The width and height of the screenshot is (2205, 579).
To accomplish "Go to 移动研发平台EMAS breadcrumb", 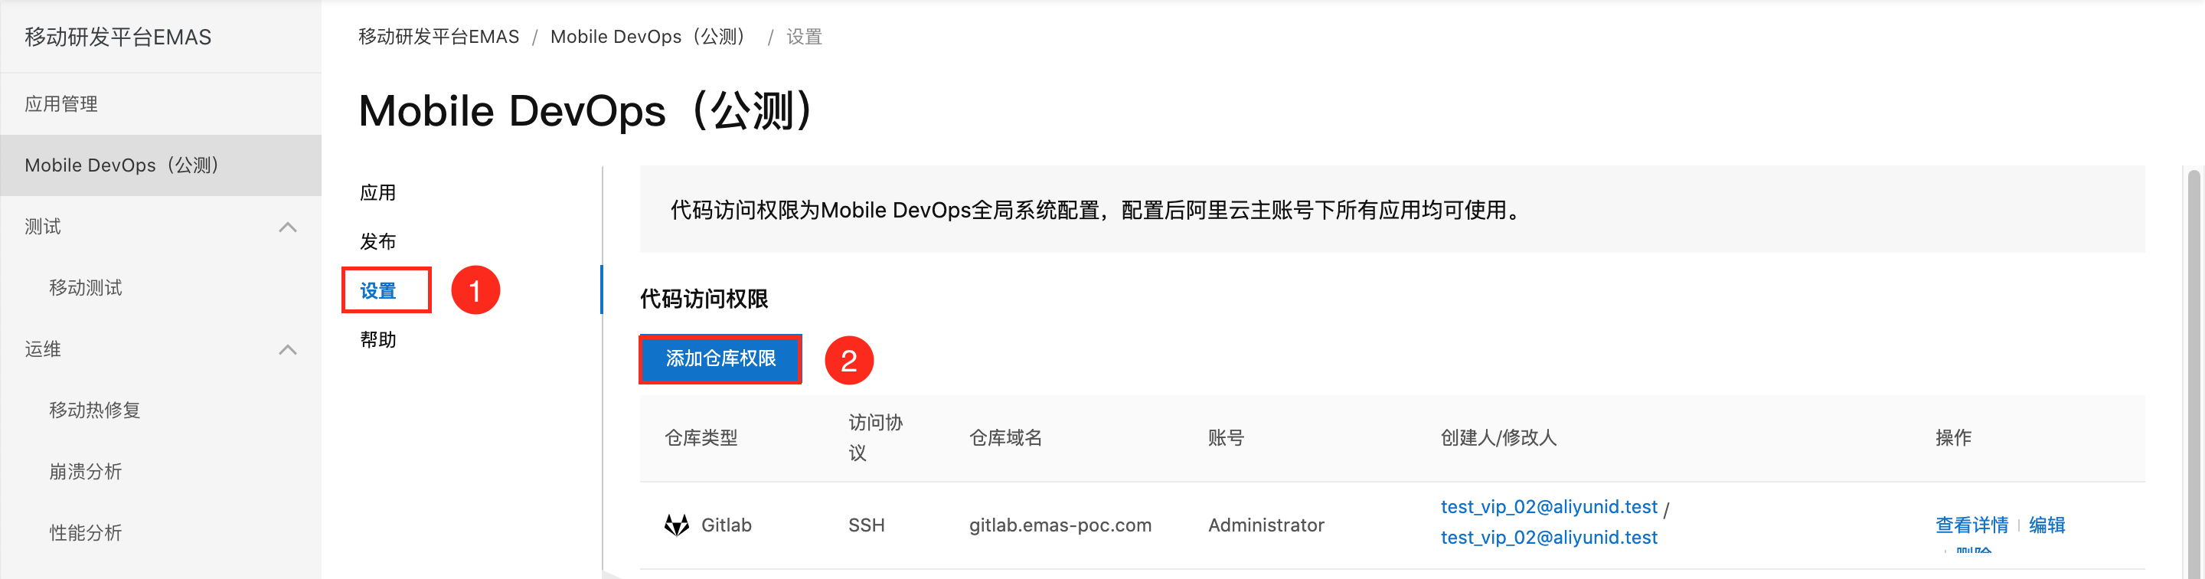I will coord(438,37).
